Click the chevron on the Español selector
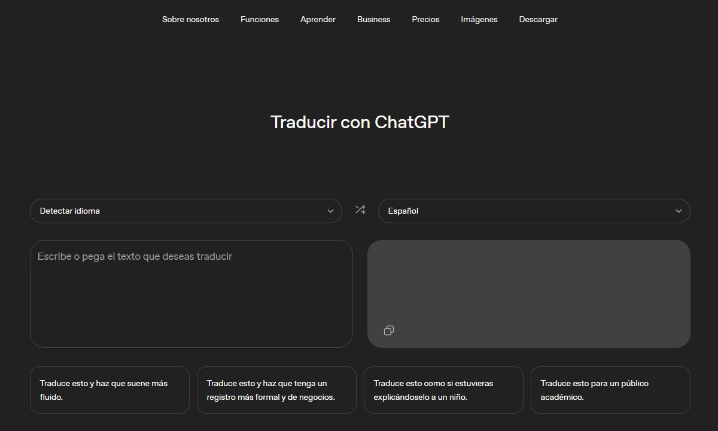The width and height of the screenshot is (718, 431). [679, 211]
